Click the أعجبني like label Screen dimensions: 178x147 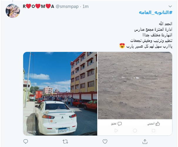coord(151,124)
